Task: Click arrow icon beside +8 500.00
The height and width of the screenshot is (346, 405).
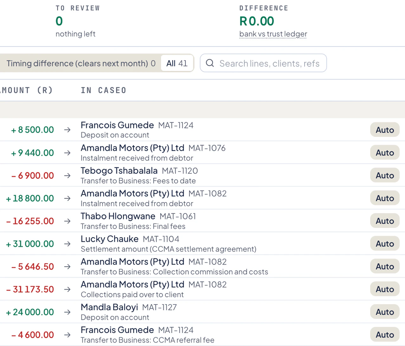Action: coord(67,130)
